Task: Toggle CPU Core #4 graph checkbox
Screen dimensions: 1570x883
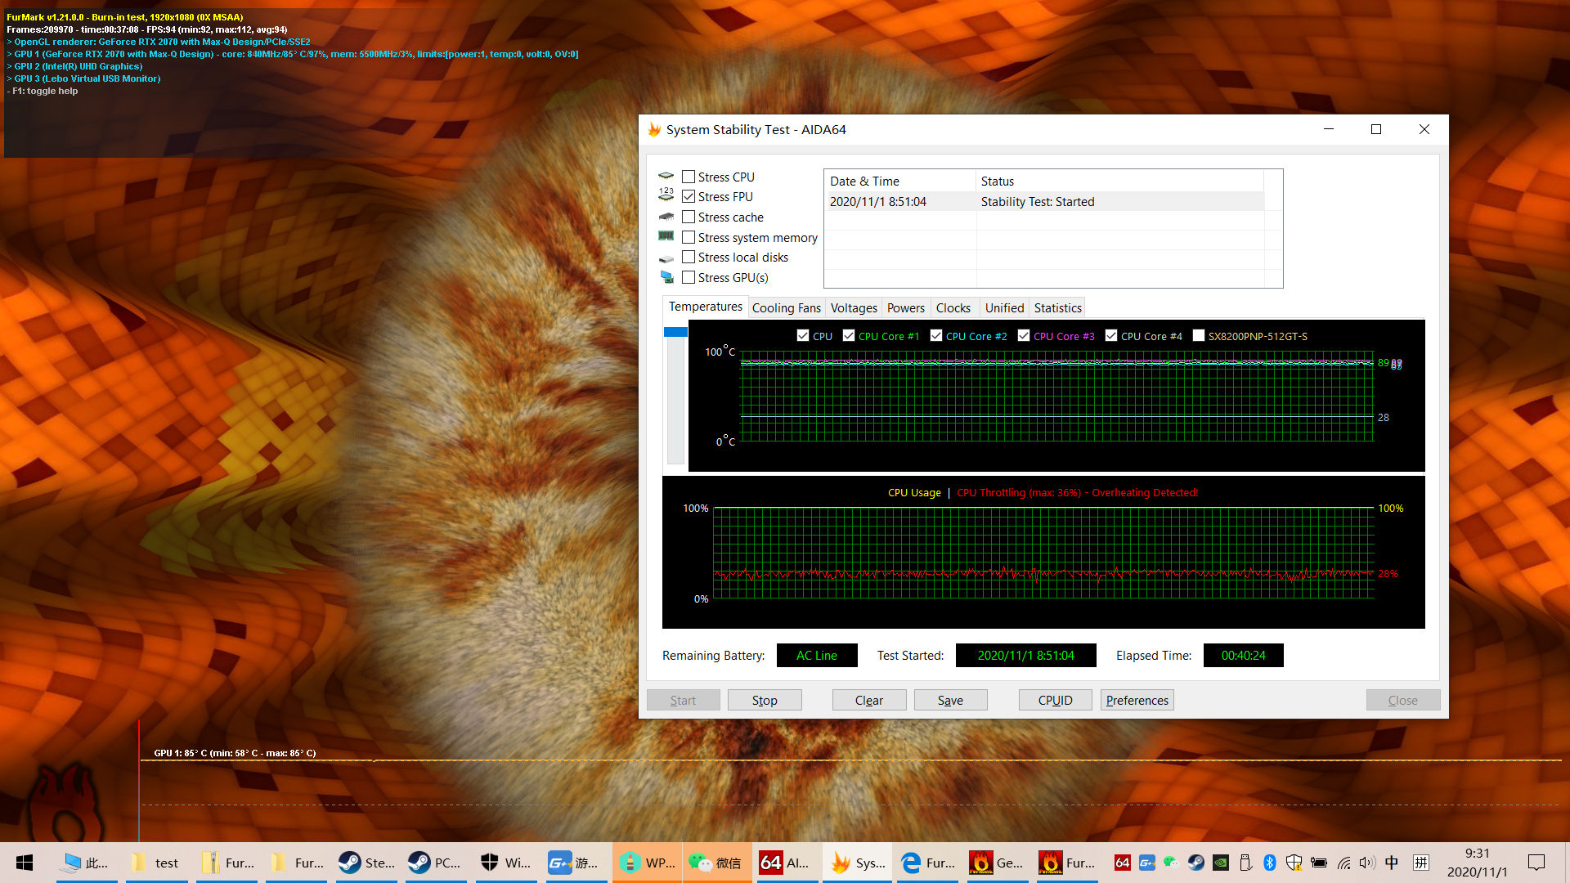Action: [x=1111, y=335]
